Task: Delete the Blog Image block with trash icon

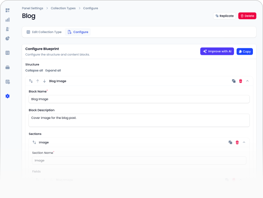Action: point(241,81)
